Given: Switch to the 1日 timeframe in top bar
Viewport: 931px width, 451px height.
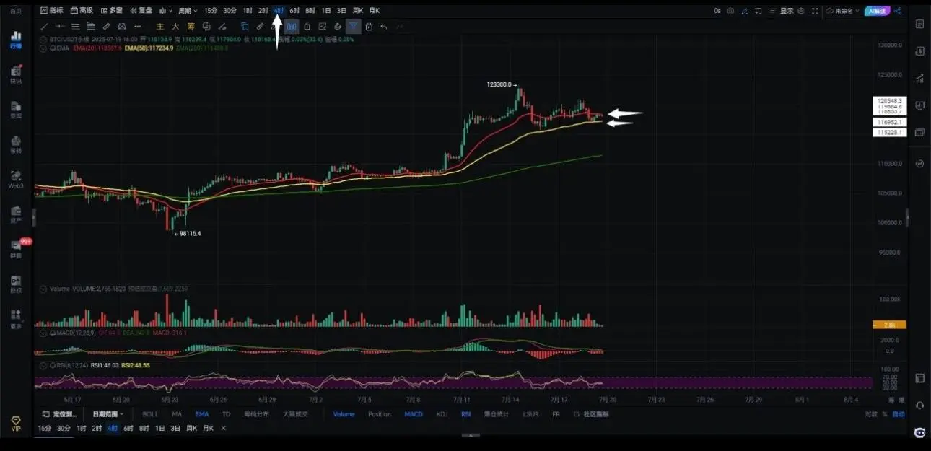Looking at the screenshot, I should click(325, 11).
